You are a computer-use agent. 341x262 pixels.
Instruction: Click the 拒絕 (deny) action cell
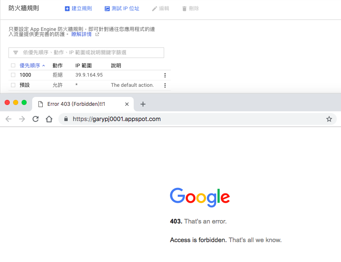58,75
